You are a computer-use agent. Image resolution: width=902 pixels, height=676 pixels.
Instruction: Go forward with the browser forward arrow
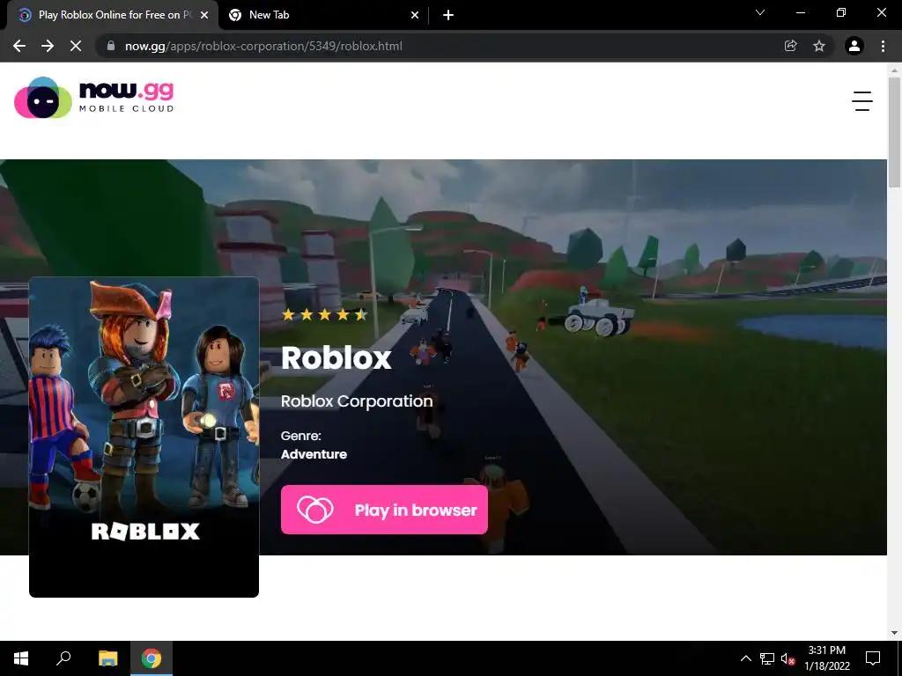(x=48, y=46)
